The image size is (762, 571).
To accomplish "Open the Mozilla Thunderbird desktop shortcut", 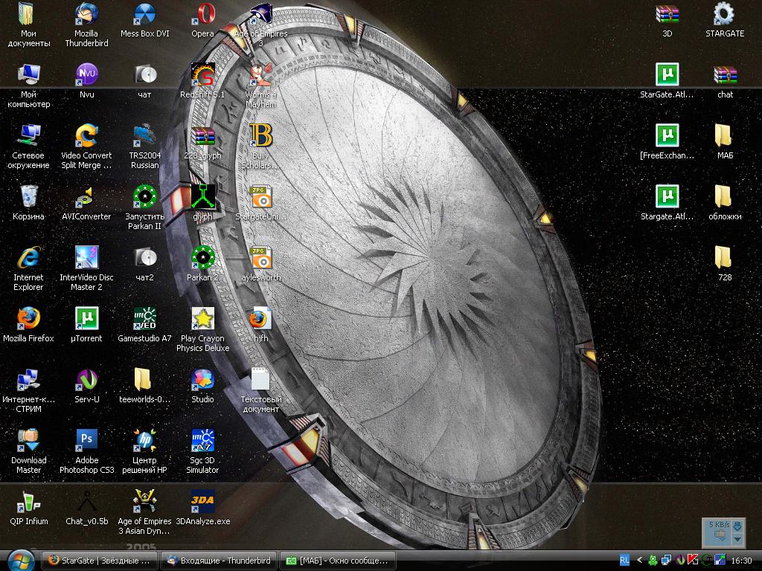I will (x=86, y=15).
